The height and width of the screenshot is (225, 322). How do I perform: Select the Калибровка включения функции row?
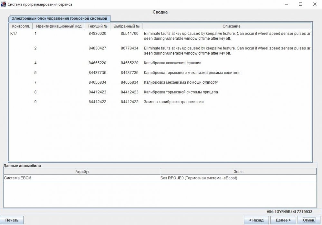(173, 63)
